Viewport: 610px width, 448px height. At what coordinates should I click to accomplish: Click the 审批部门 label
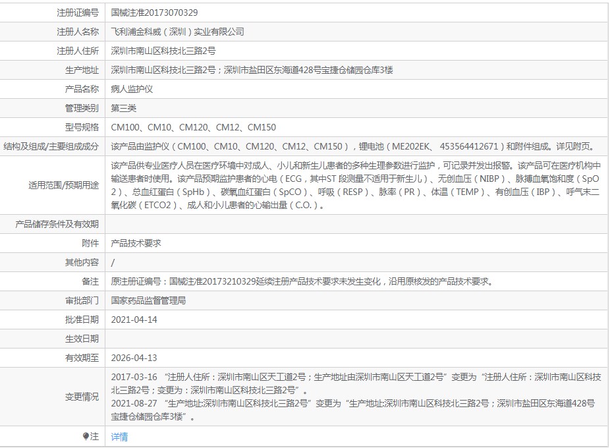click(82, 300)
